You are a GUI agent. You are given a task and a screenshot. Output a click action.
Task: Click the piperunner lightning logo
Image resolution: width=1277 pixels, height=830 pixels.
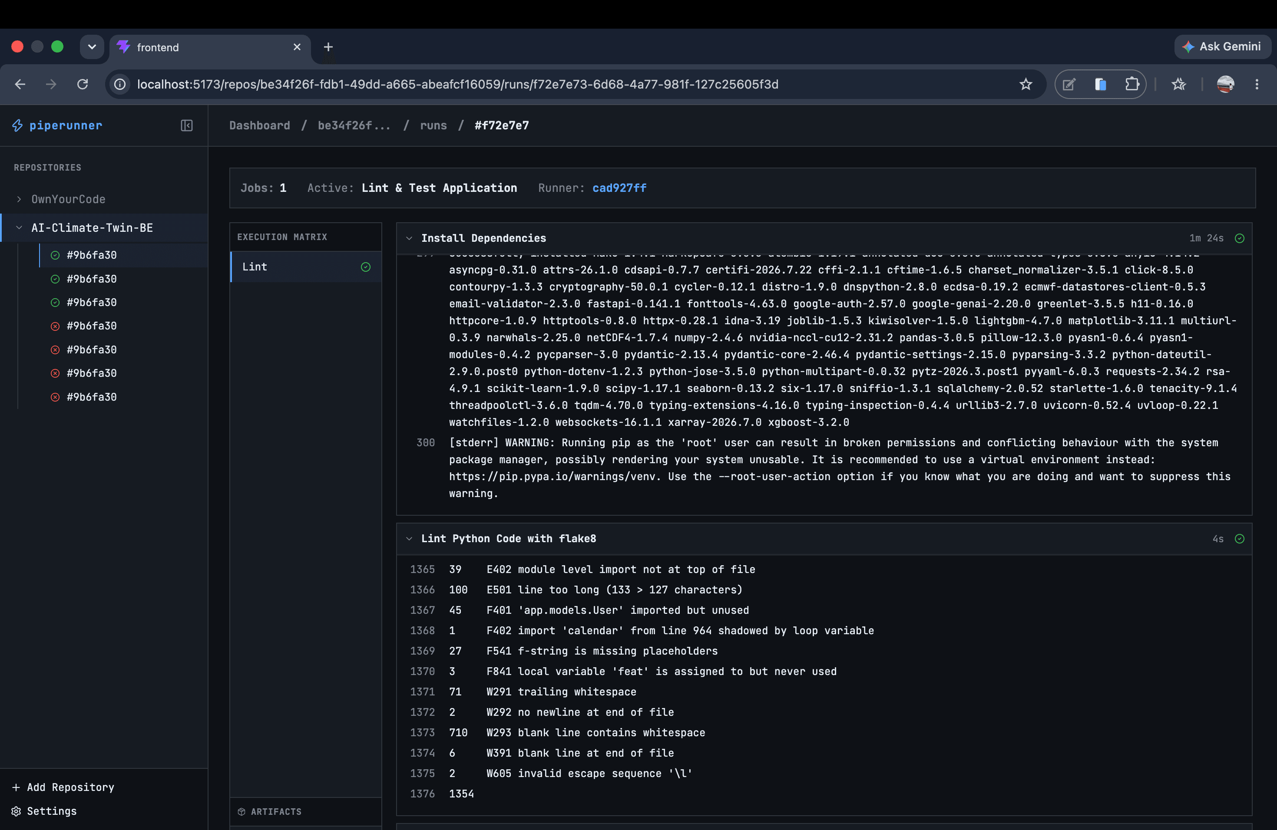(18, 125)
